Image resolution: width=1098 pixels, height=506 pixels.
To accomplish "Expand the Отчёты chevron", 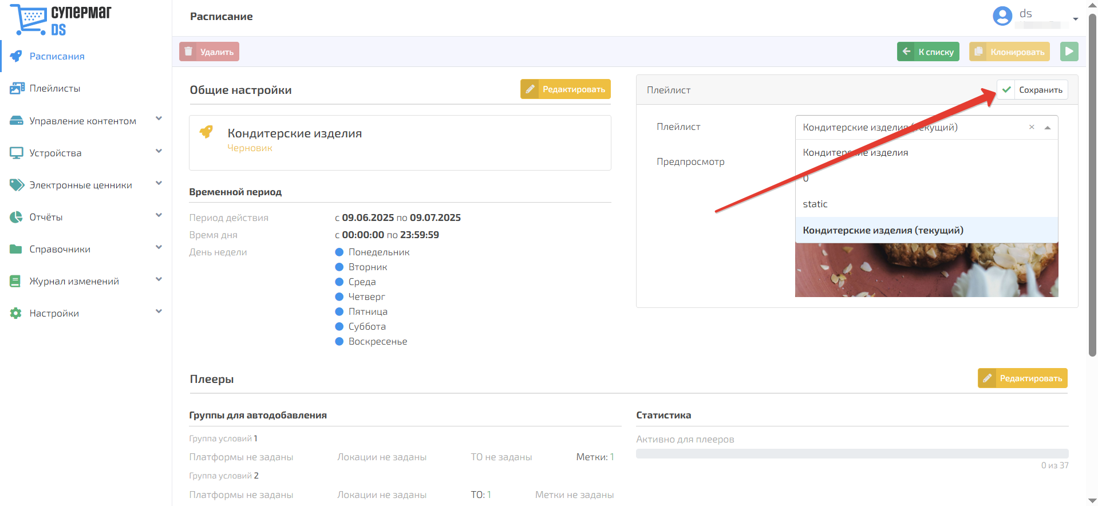I will tap(159, 215).
